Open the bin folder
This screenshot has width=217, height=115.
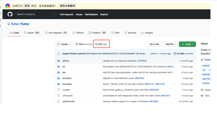point(64,67)
